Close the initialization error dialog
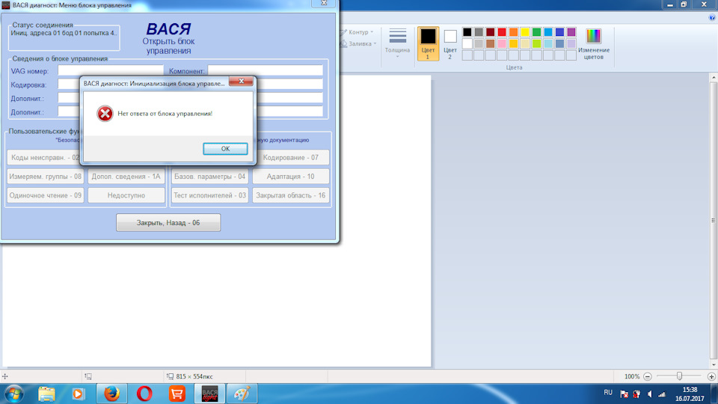 [x=241, y=81]
